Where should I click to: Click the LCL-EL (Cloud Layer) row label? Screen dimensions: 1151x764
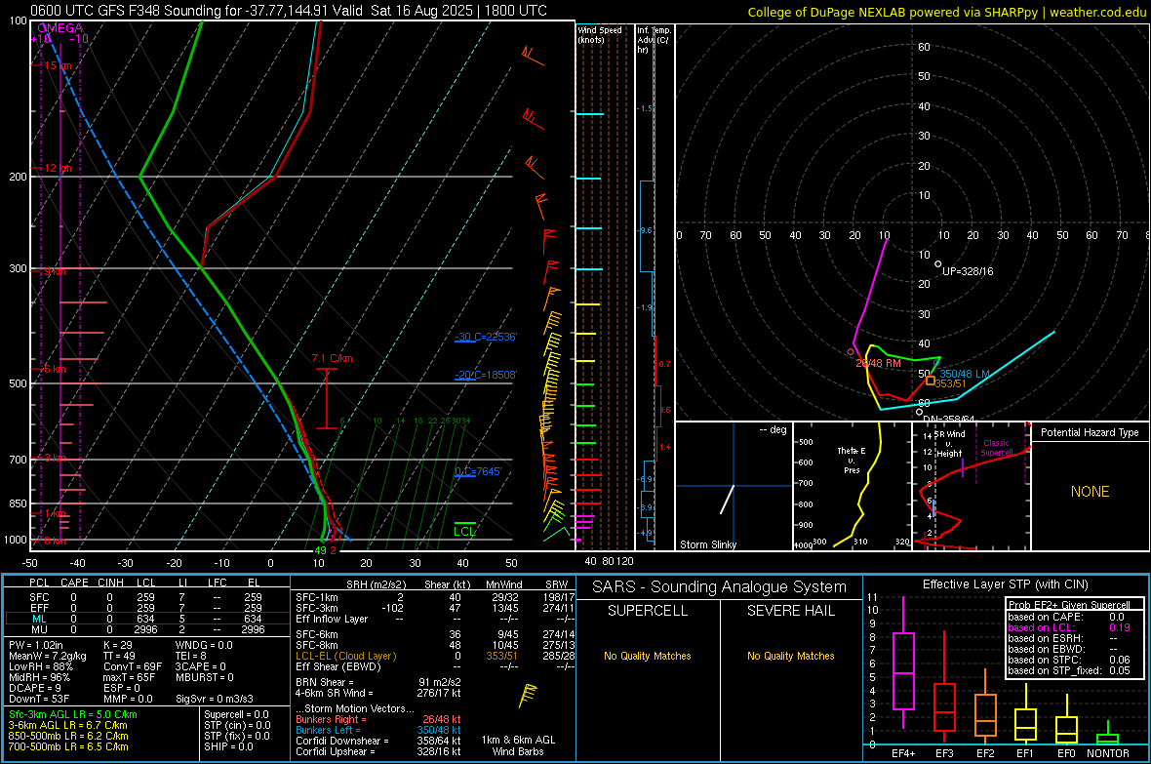[345, 656]
